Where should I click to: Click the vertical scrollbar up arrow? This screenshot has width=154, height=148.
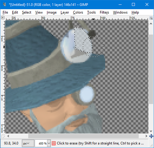(151, 24)
